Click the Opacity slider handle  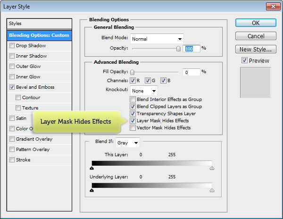click(178, 49)
